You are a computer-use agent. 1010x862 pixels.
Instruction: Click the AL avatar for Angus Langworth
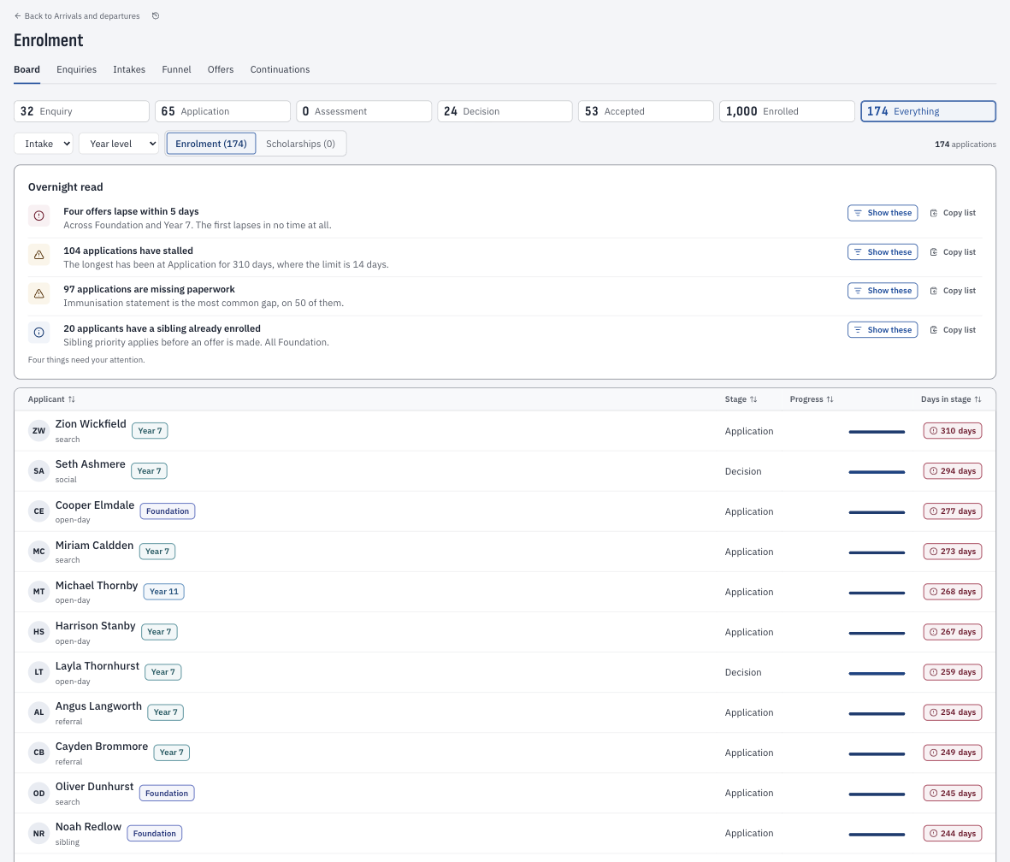pyautogui.click(x=38, y=712)
